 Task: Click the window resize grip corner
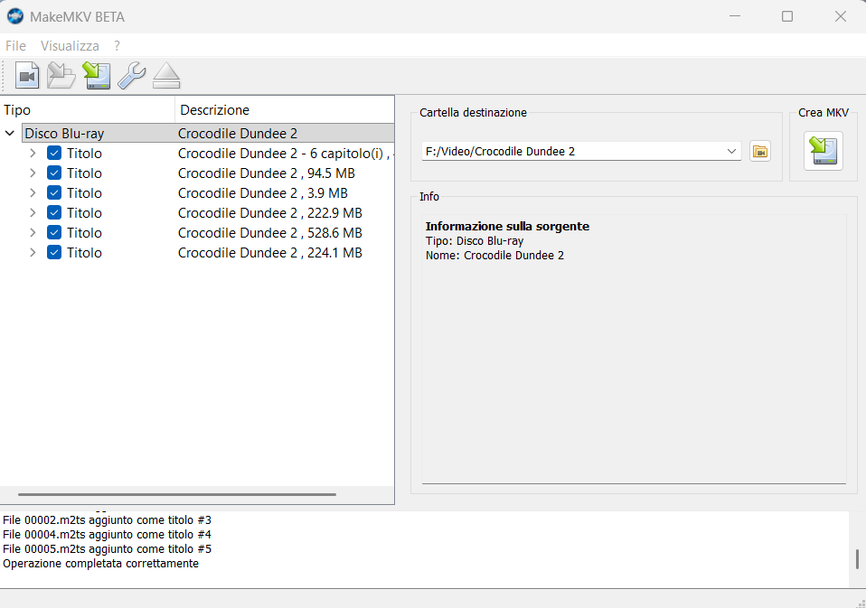click(861, 603)
